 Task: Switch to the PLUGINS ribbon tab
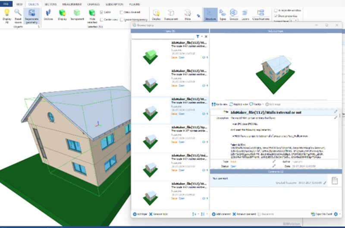135,4
